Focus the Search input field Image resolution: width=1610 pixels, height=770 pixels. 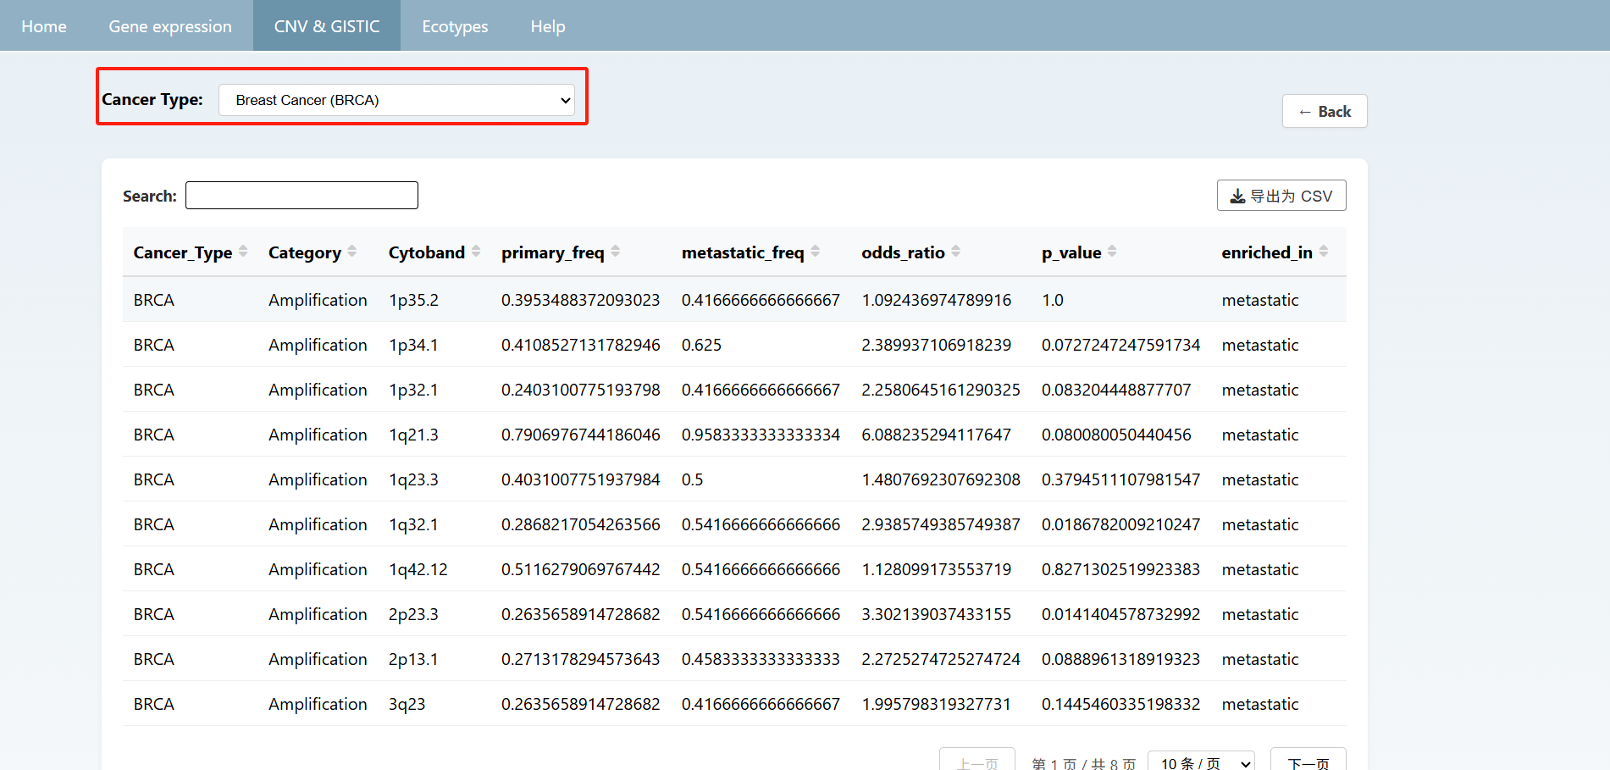302,196
